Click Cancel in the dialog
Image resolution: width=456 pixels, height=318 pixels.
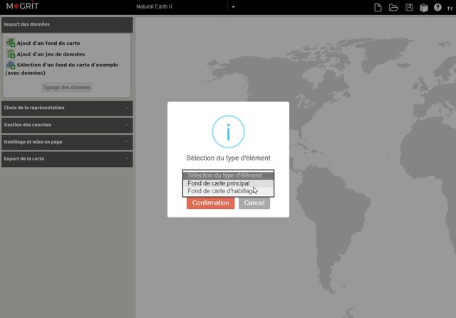pos(254,203)
